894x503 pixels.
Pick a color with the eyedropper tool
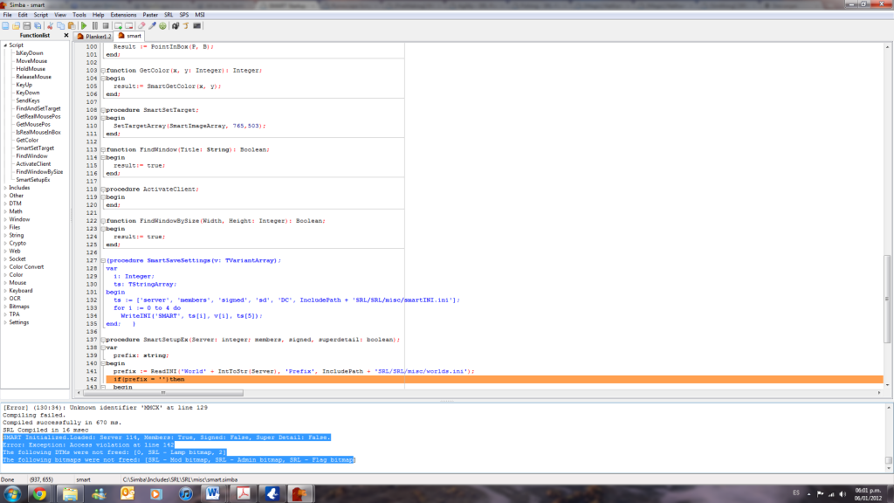pyautogui.click(x=152, y=25)
